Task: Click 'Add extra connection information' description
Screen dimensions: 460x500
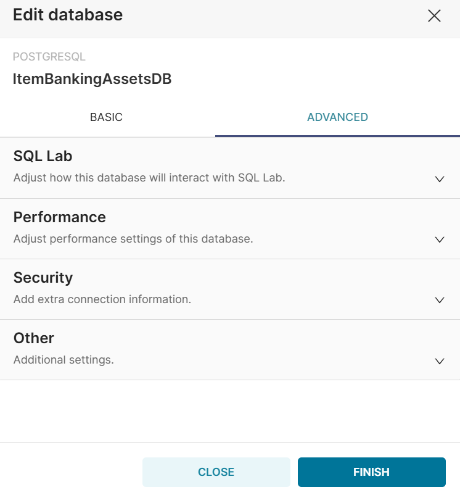Action: pyautogui.click(x=102, y=299)
